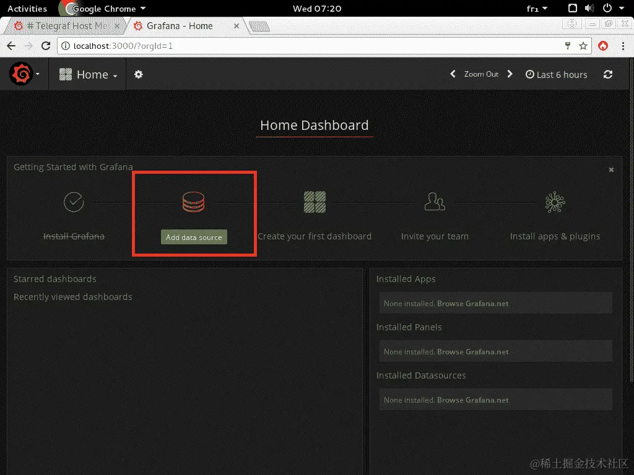Open Install apps & plugins link
The width and height of the screenshot is (634, 475).
(555, 236)
